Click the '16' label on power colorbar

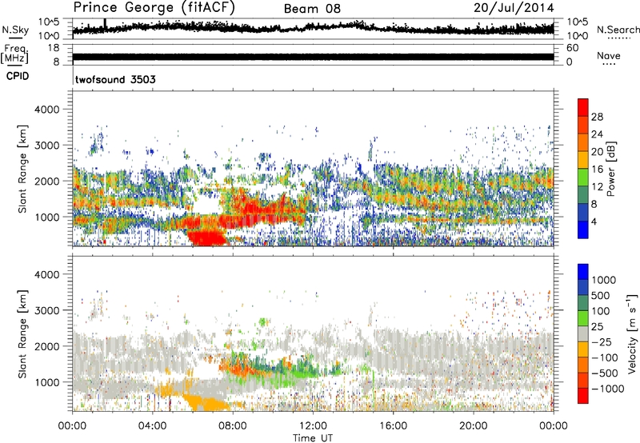point(597,170)
